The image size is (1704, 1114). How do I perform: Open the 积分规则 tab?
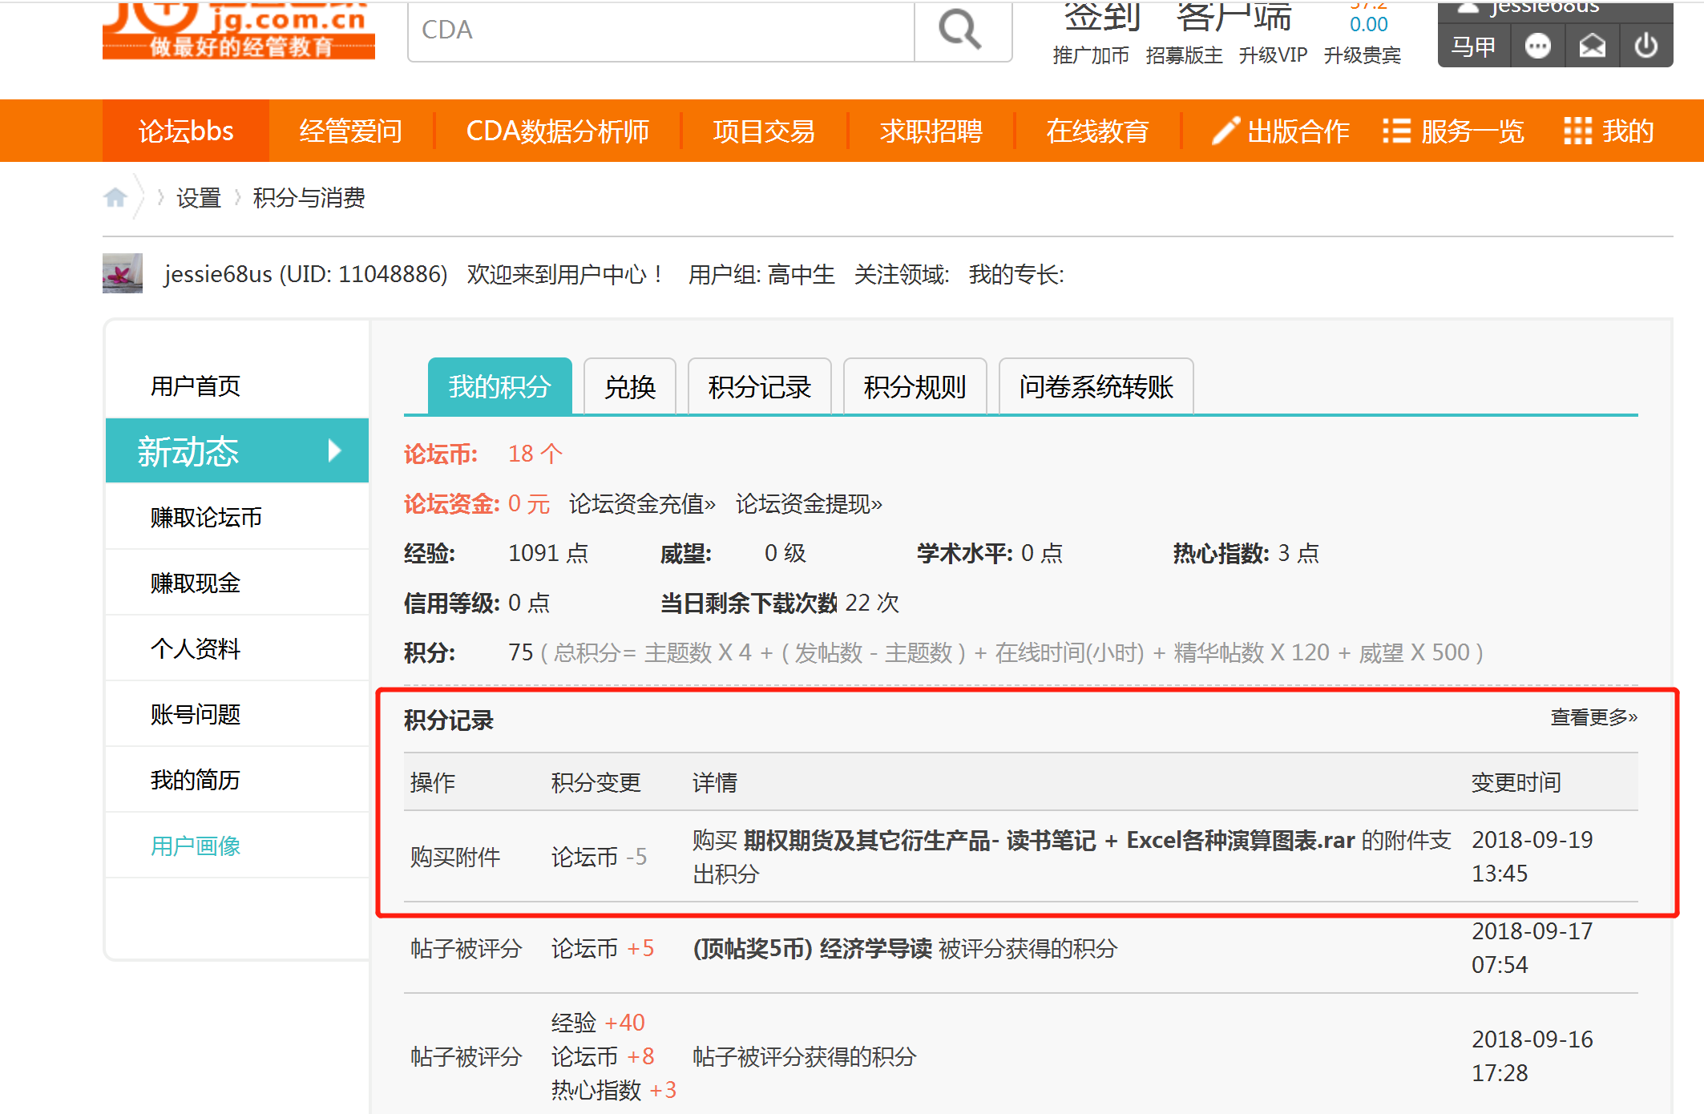(915, 387)
